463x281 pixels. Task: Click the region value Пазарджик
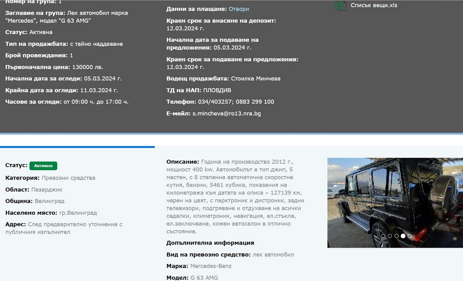(47, 189)
